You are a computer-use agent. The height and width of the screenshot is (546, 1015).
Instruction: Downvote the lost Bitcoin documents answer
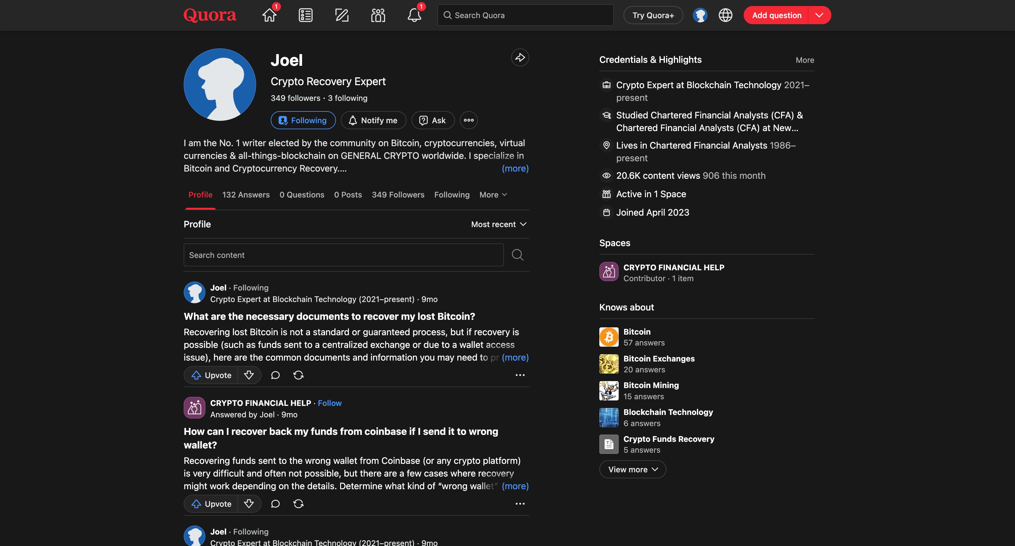tap(249, 375)
